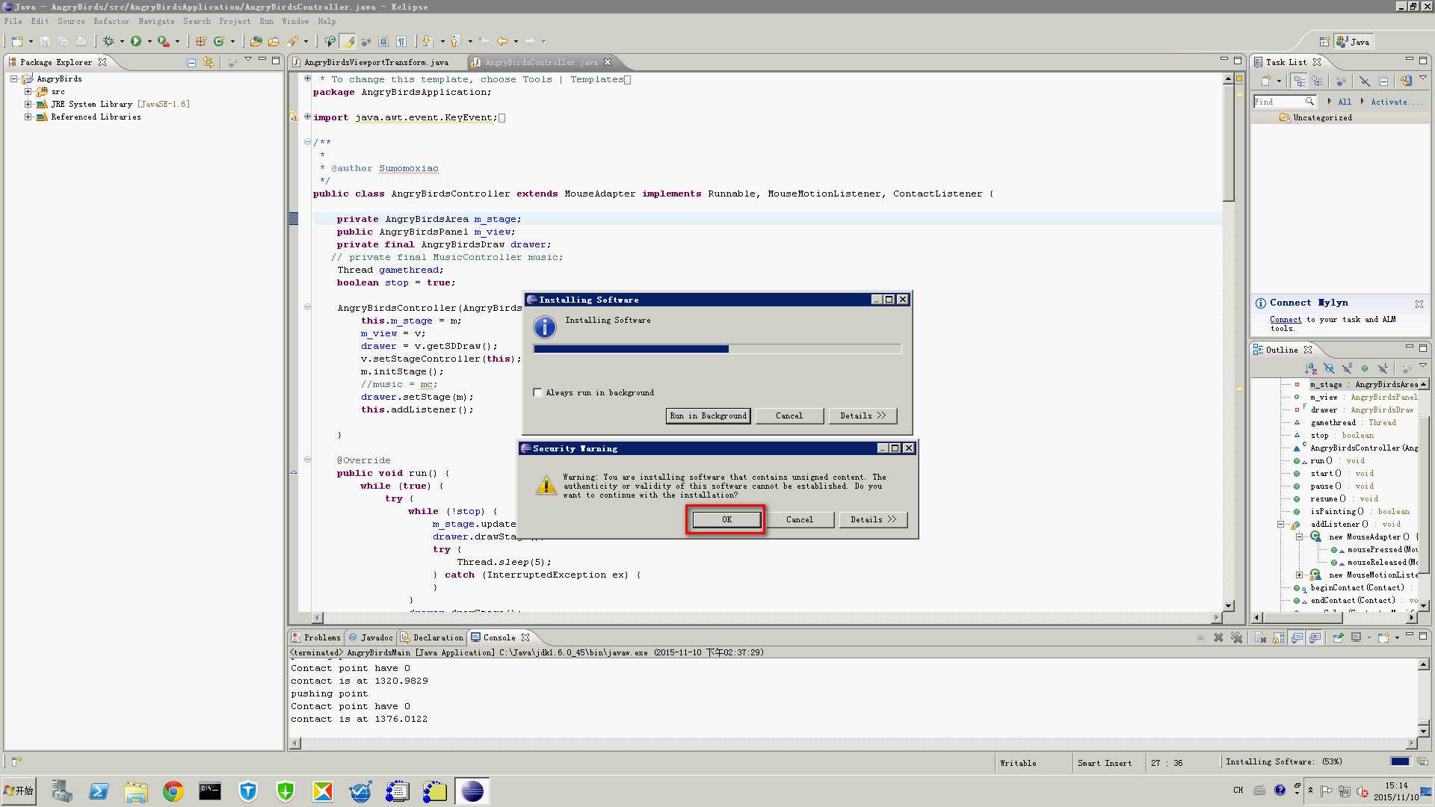Click the status bar progress indicator
1435x807 pixels.
(1400, 761)
